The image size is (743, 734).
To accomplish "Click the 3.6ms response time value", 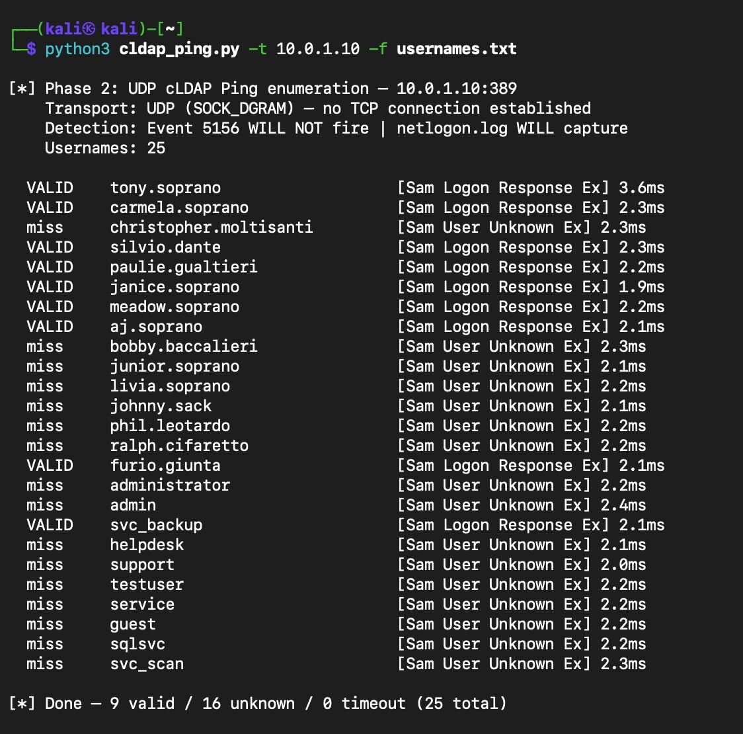I will 642,188.
